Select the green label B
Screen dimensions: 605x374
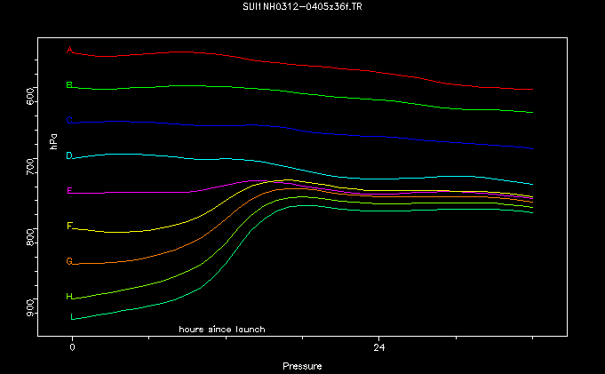pyautogui.click(x=69, y=85)
